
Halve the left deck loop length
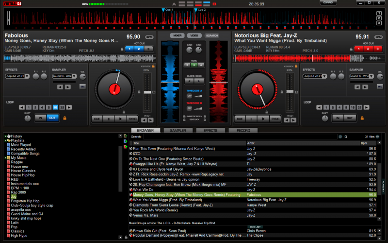pyautogui.click(x=22, y=107)
